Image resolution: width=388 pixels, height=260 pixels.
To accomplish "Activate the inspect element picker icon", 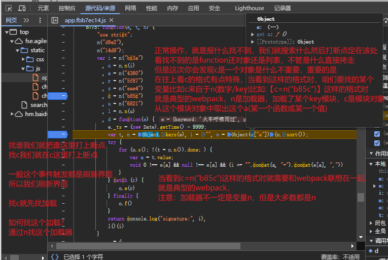I will pyautogui.click(x=9, y=9).
